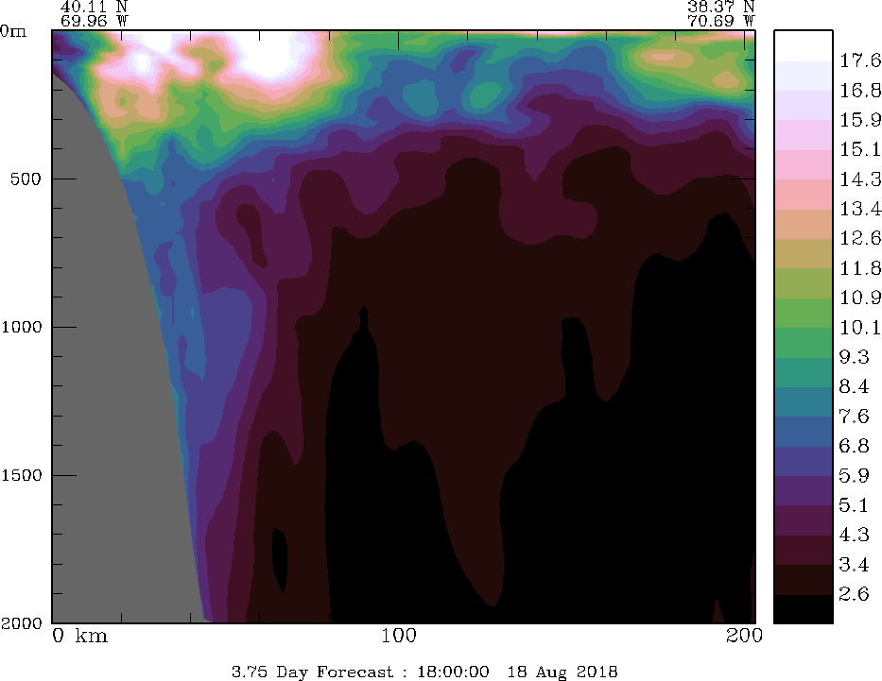Viewport: 882px width, 681px height.
Task: Click the '15.1' colorbar label
Action: tap(860, 149)
